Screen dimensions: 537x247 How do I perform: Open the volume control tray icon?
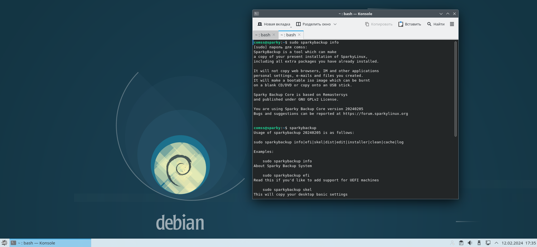(x=470, y=243)
